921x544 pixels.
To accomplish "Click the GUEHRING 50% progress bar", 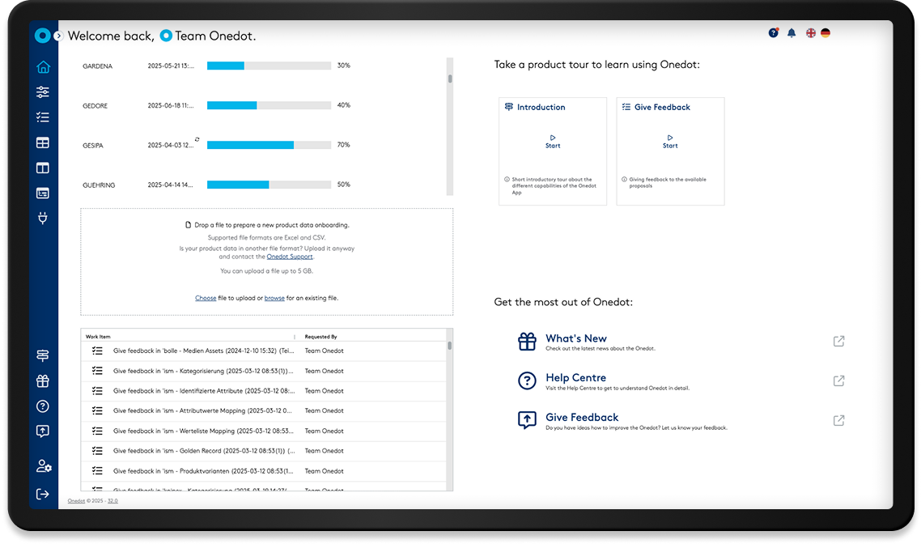I will 269,185.
